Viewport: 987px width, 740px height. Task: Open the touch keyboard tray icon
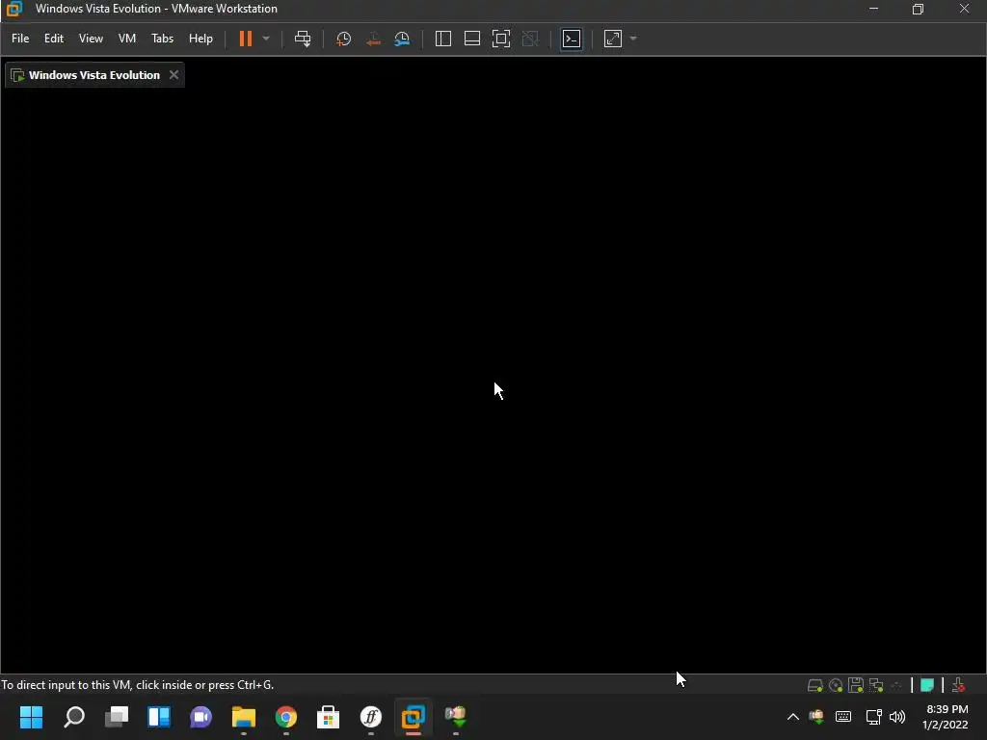coord(843,717)
